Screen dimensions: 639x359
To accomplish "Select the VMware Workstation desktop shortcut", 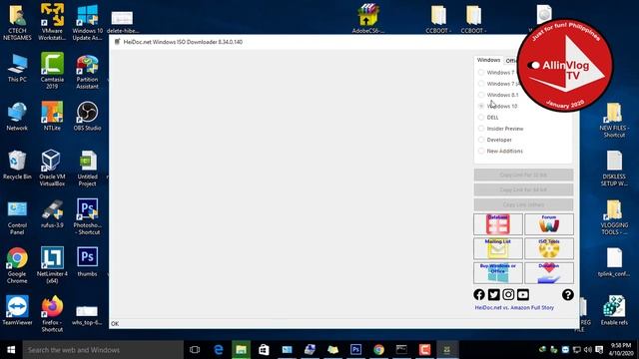I will pyautogui.click(x=52, y=22).
